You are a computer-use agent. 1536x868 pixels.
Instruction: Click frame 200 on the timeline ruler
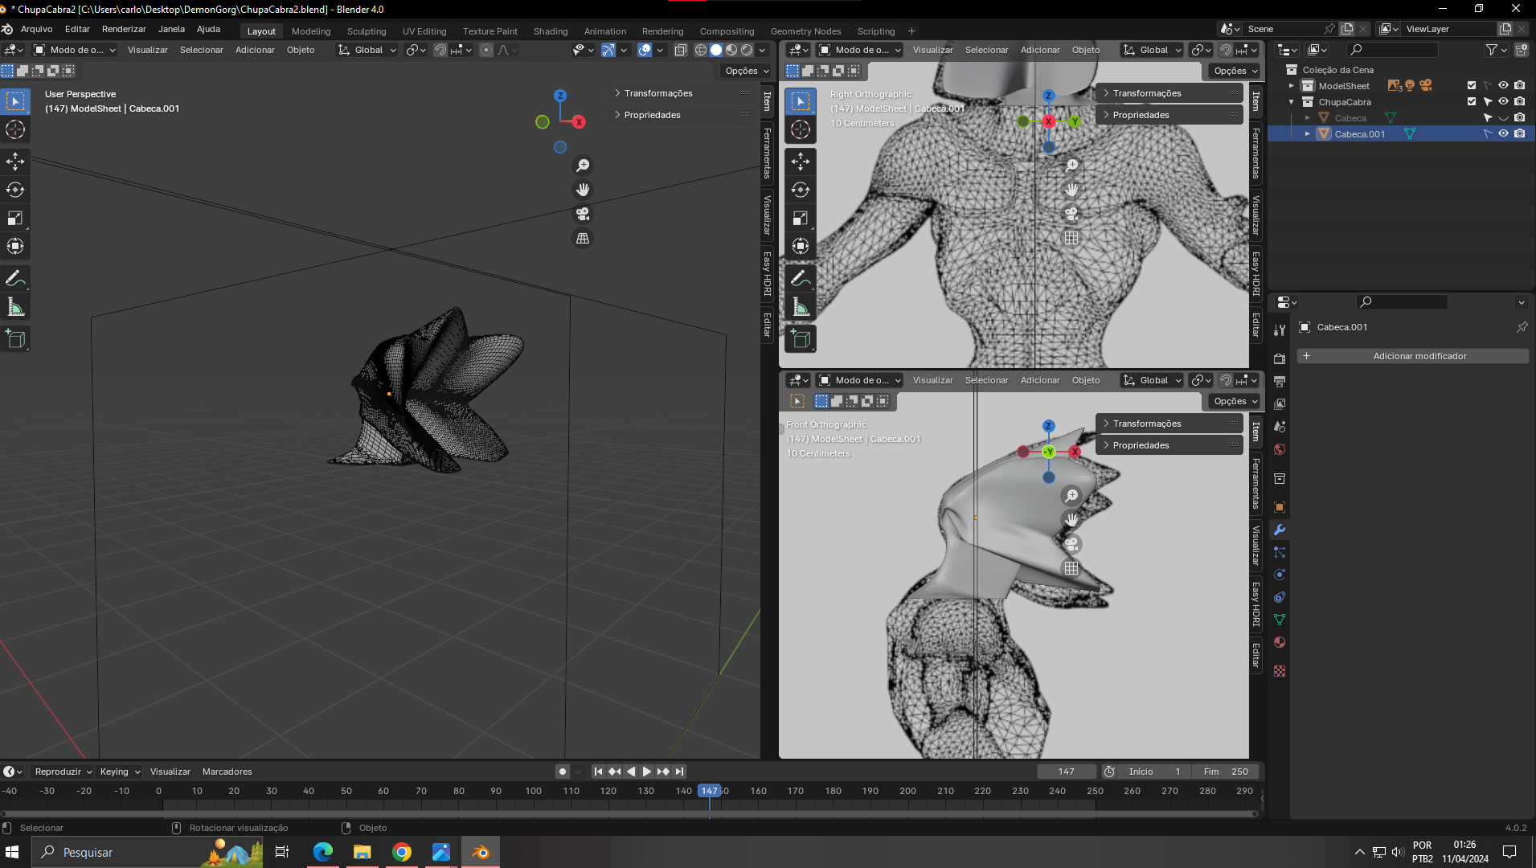click(907, 791)
